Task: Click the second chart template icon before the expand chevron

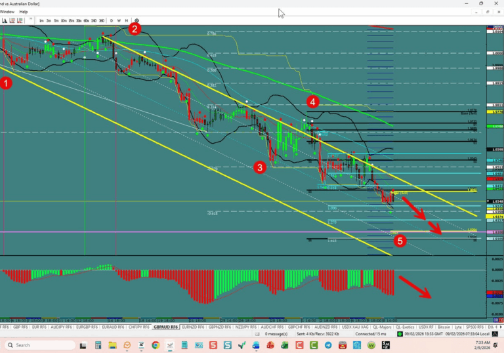Action: tap(20, 20)
